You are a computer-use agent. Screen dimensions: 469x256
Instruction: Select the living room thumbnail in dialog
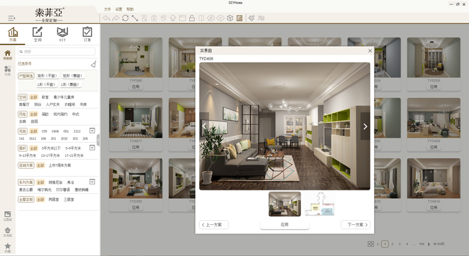click(285, 204)
